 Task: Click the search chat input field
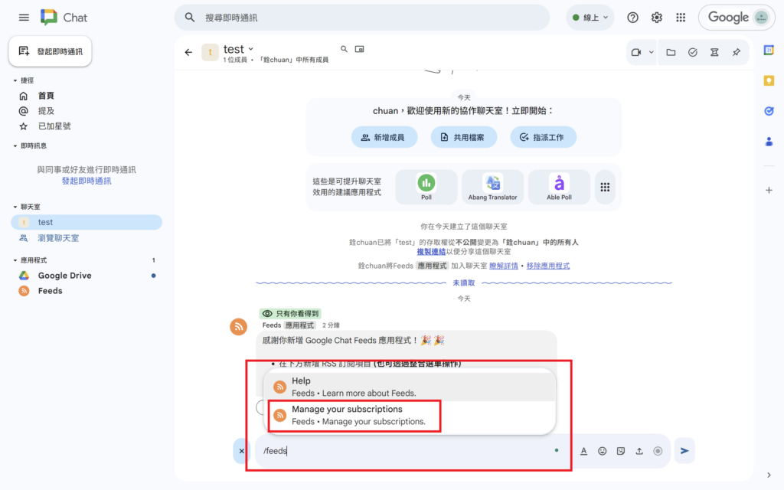coord(367,18)
